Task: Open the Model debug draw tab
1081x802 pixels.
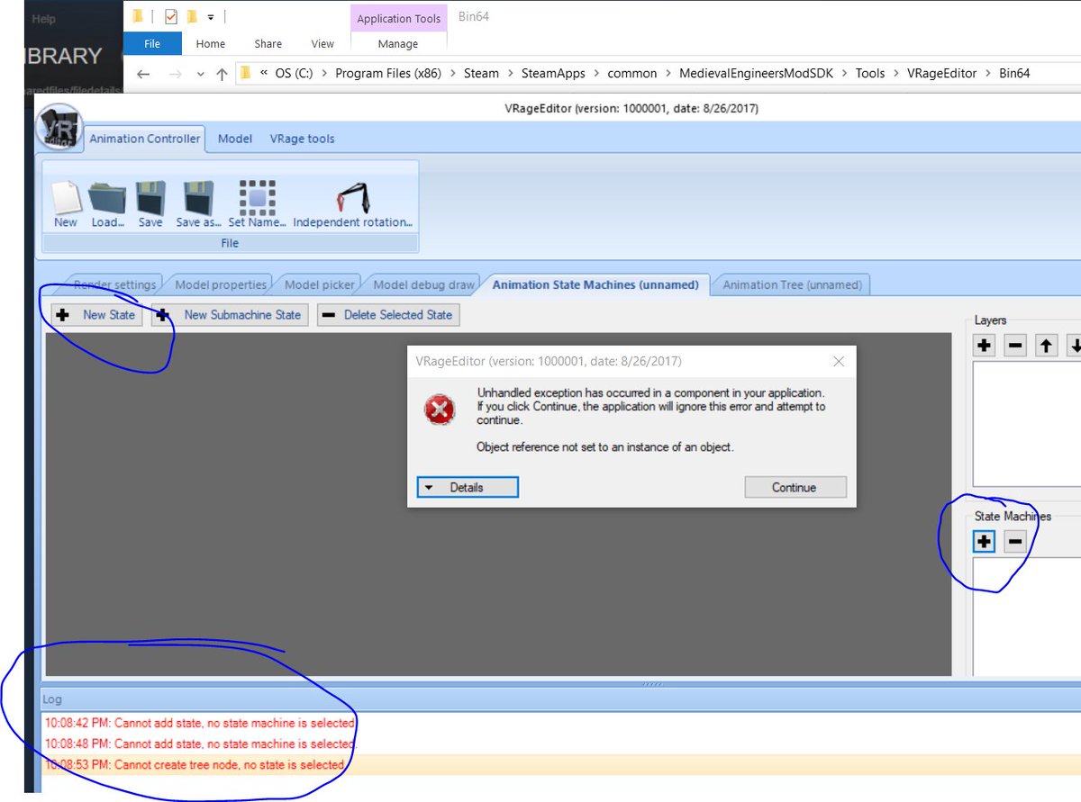Action: [422, 284]
